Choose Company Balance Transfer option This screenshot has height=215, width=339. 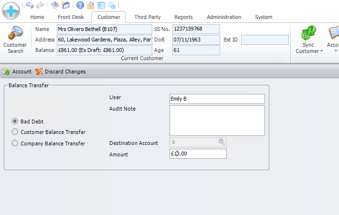click(x=15, y=143)
